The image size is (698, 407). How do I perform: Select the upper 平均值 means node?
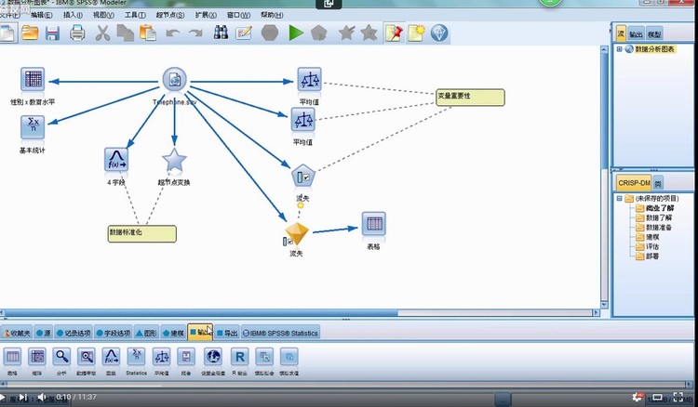[x=309, y=80]
